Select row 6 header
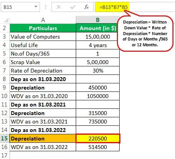 (x=5, y=62)
